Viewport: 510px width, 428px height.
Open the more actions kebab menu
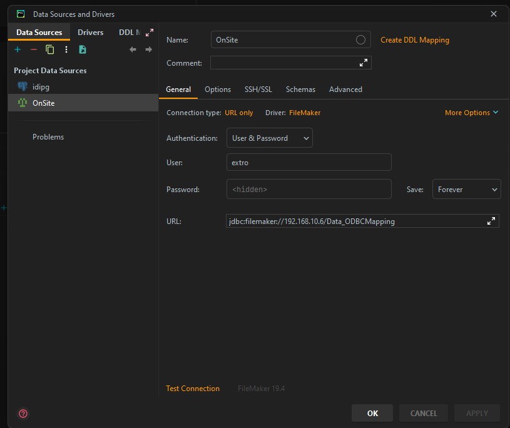pos(66,49)
